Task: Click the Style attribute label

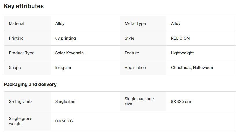Action: click(129, 38)
